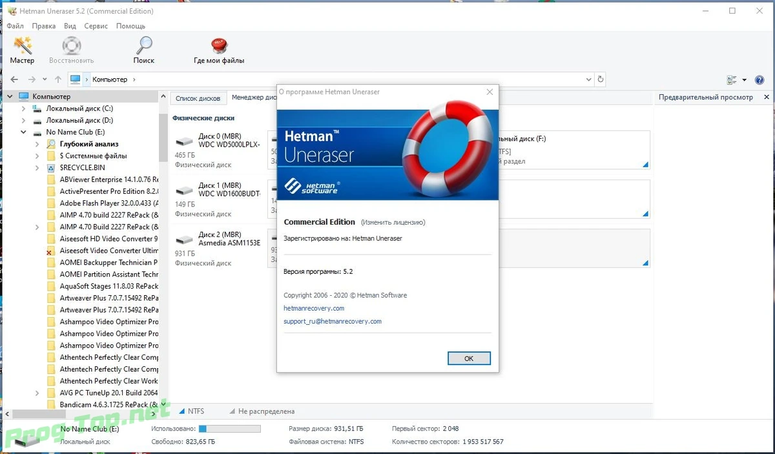Open the Правка menu
775x454 pixels.
pos(44,26)
